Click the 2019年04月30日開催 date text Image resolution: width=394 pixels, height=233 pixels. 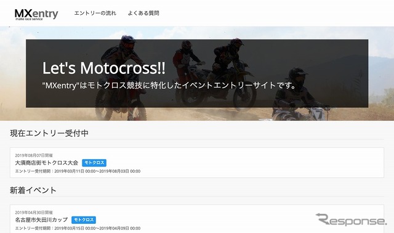pyautogui.click(x=34, y=213)
